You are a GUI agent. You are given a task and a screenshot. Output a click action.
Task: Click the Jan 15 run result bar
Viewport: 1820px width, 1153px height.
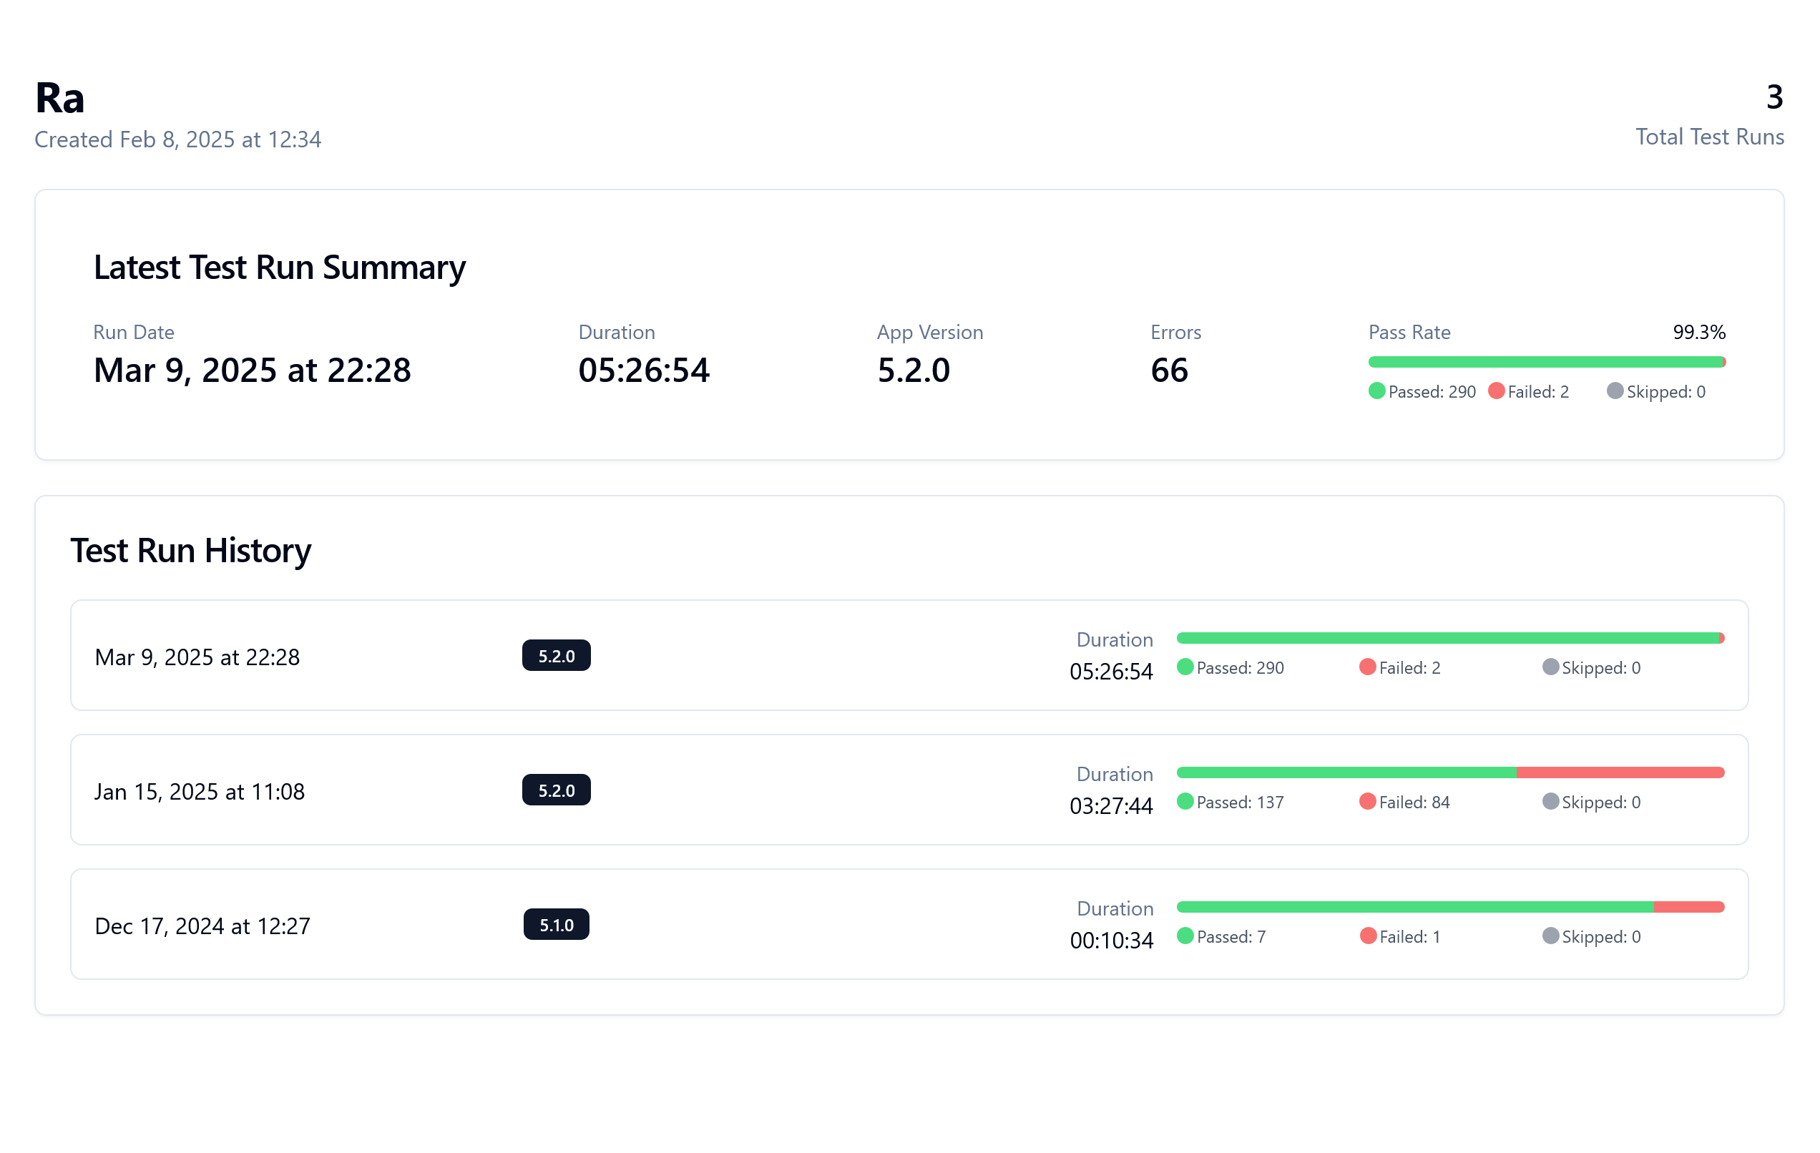click(1449, 772)
